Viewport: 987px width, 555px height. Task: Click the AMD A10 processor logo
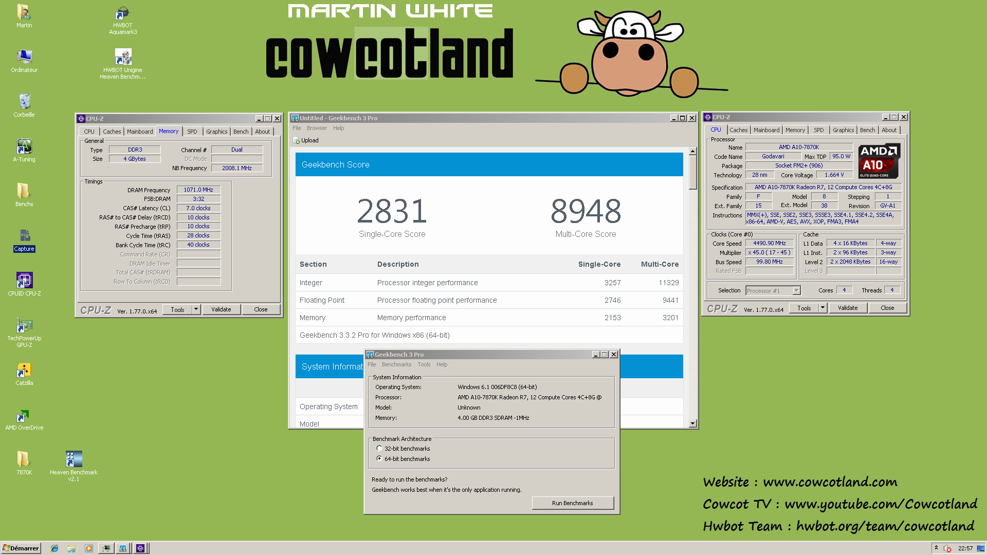click(x=879, y=161)
